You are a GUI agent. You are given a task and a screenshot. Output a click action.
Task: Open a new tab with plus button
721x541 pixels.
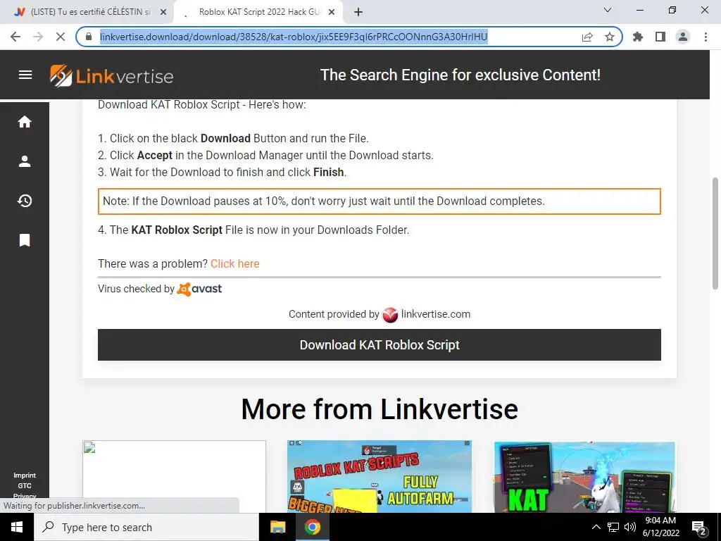click(x=358, y=13)
